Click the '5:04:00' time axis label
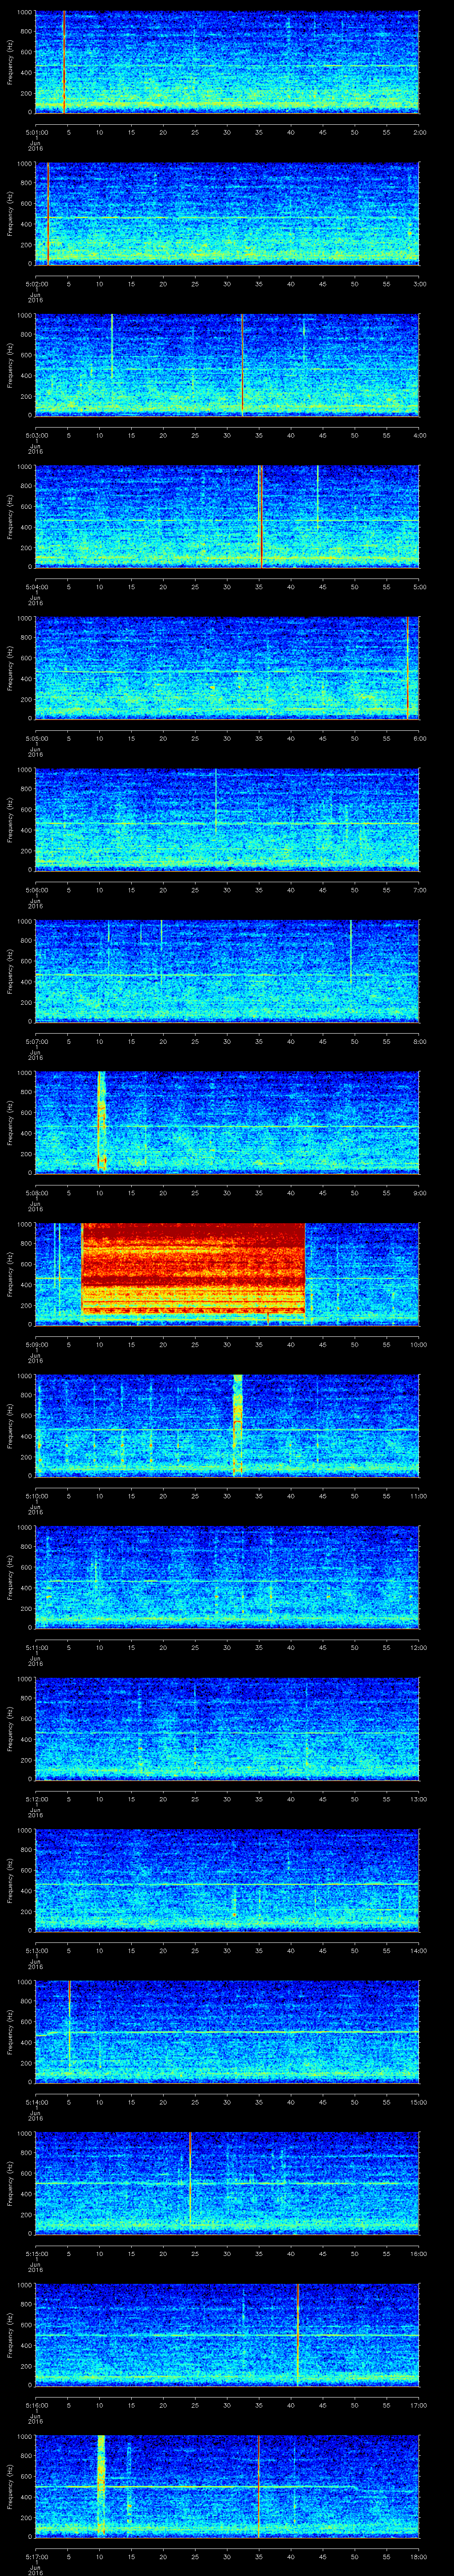Image resolution: width=454 pixels, height=2576 pixels. coord(36,586)
